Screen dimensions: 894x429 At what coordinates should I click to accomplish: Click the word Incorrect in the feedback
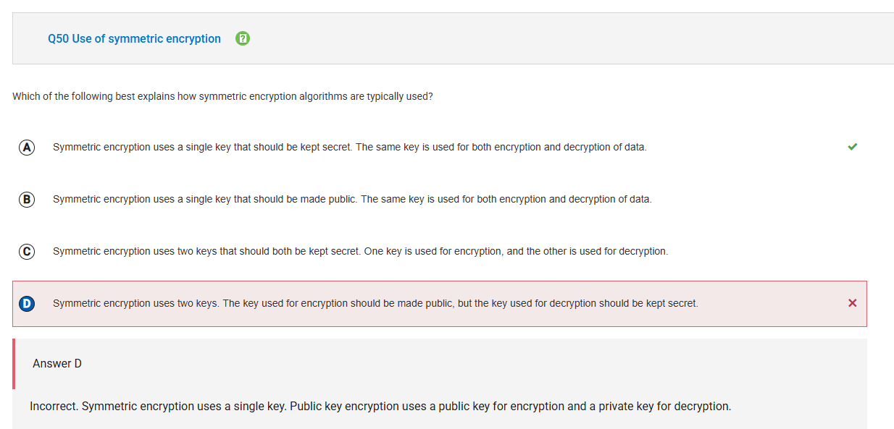coord(54,406)
